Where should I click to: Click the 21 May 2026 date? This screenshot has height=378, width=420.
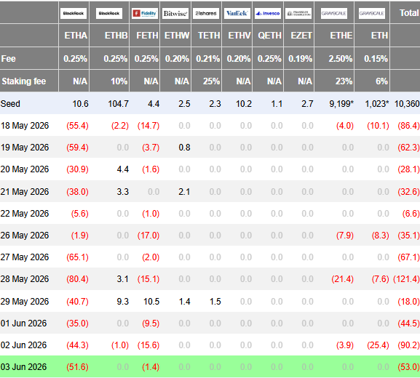tap(25, 191)
